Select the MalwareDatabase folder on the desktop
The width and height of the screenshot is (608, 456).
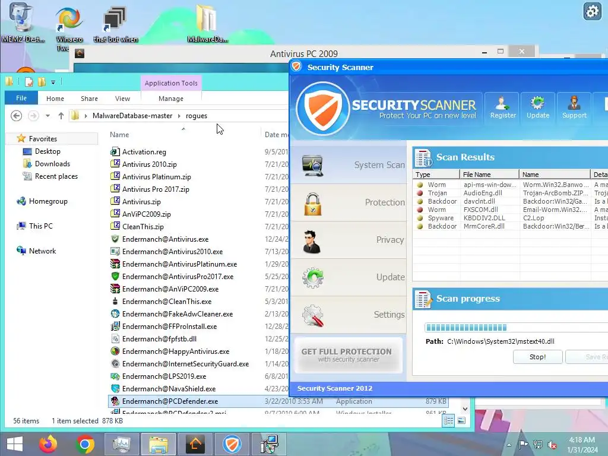pos(207,23)
